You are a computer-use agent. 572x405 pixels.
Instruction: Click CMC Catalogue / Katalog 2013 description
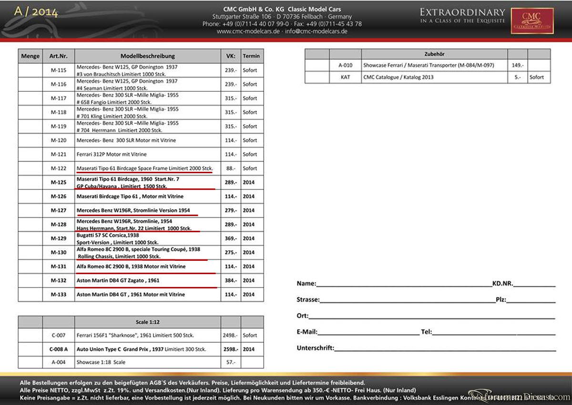point(398,77)
